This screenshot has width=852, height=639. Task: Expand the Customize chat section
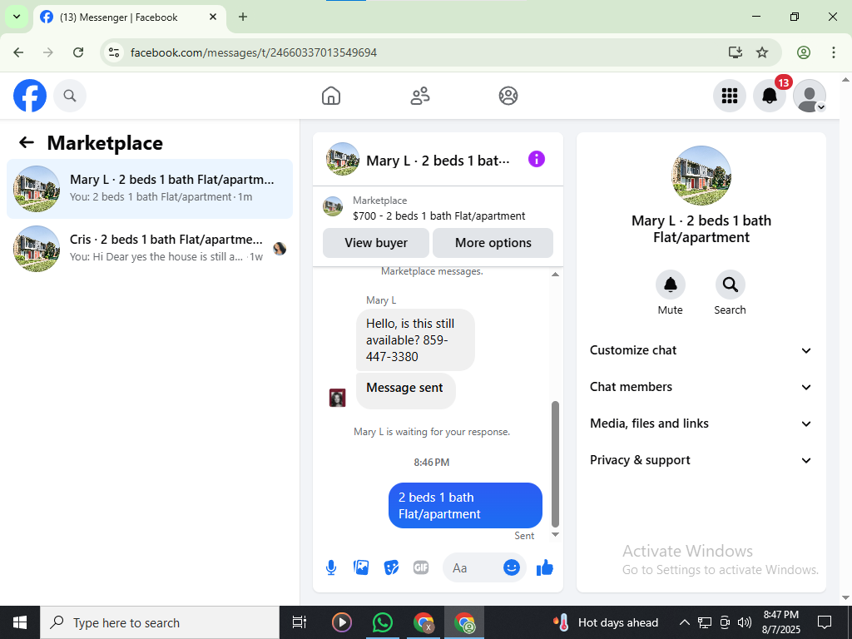point(701,350)
